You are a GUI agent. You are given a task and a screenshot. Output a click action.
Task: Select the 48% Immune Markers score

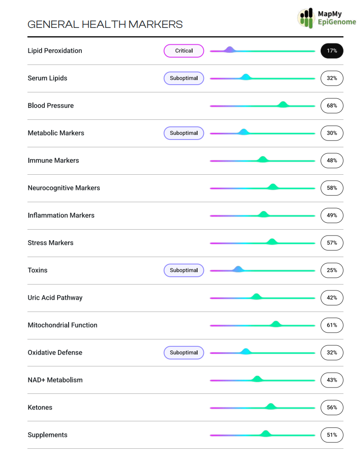tap(332, 161)
